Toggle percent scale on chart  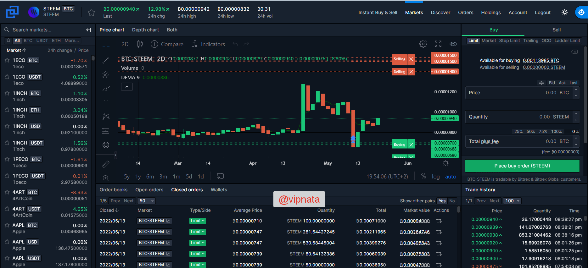click(424, 176)
